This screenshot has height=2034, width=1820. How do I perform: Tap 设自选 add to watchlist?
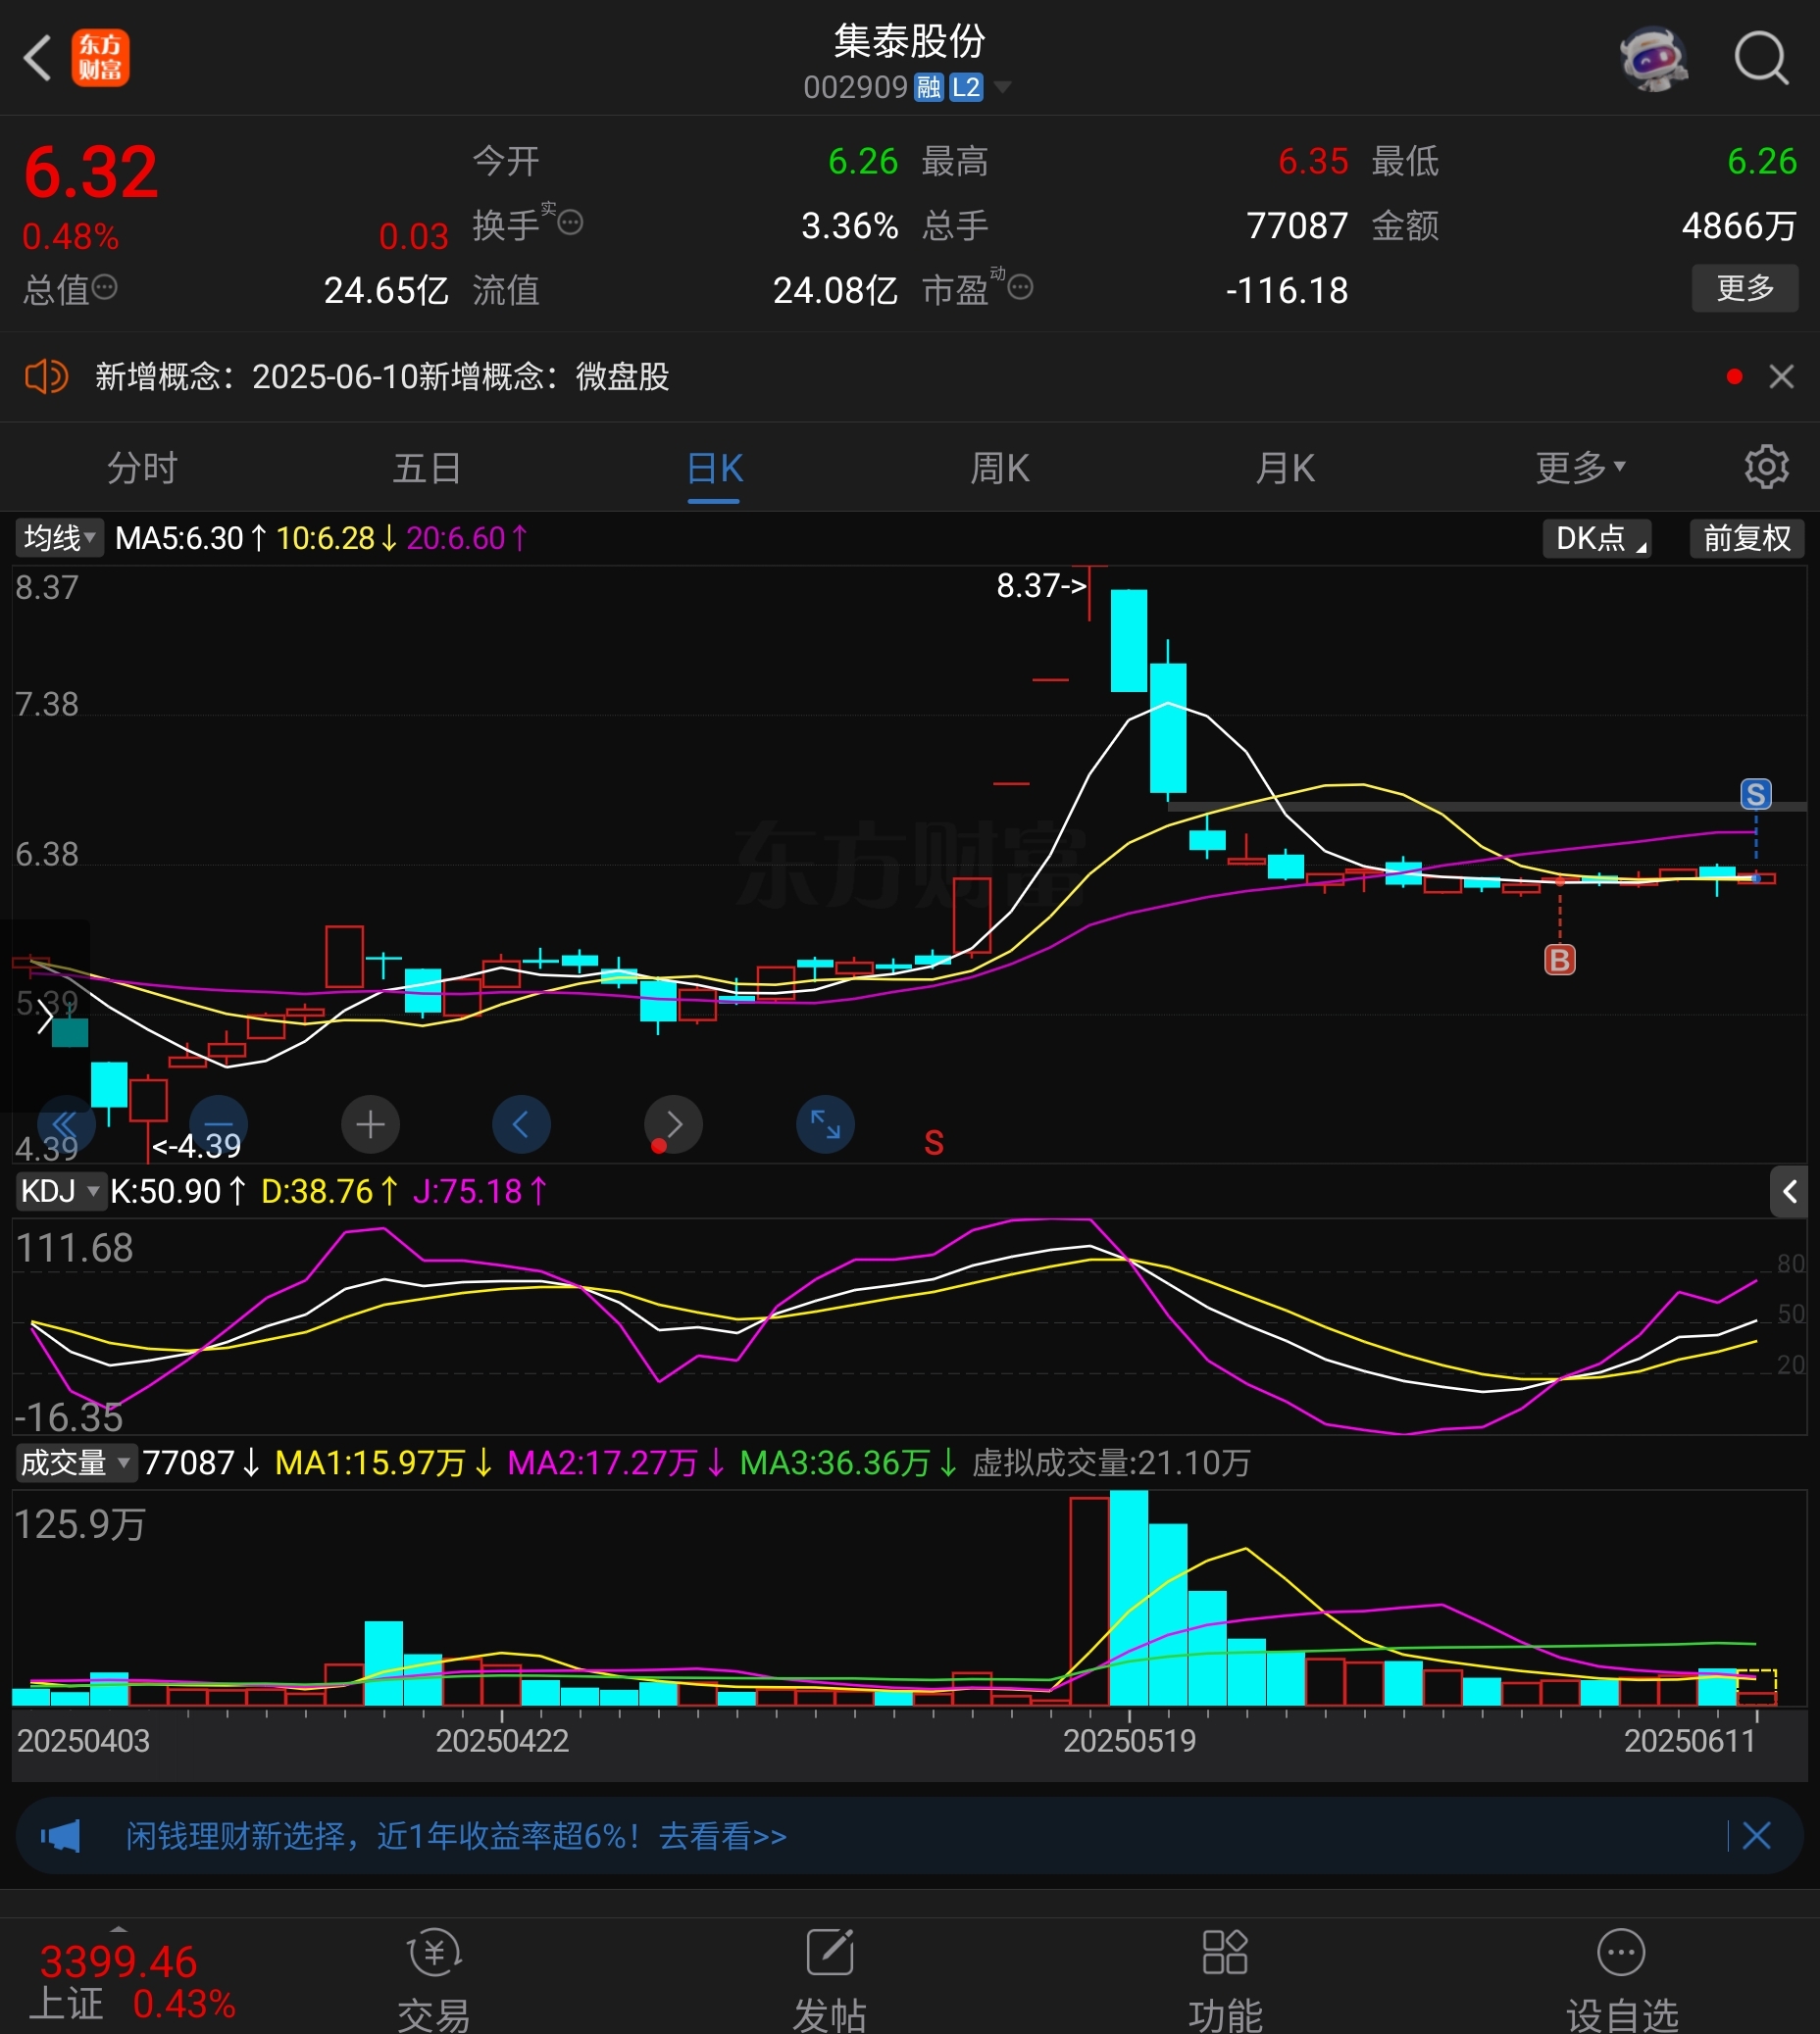pyautogui.click(x=1622, y=1982)
